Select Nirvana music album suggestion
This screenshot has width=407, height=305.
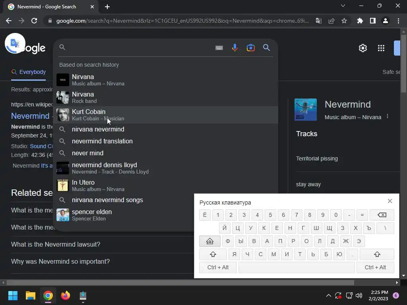(x=166, y=80)
